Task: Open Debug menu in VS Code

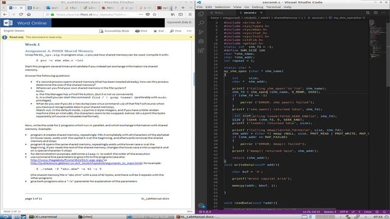Action: click(257, 7)
